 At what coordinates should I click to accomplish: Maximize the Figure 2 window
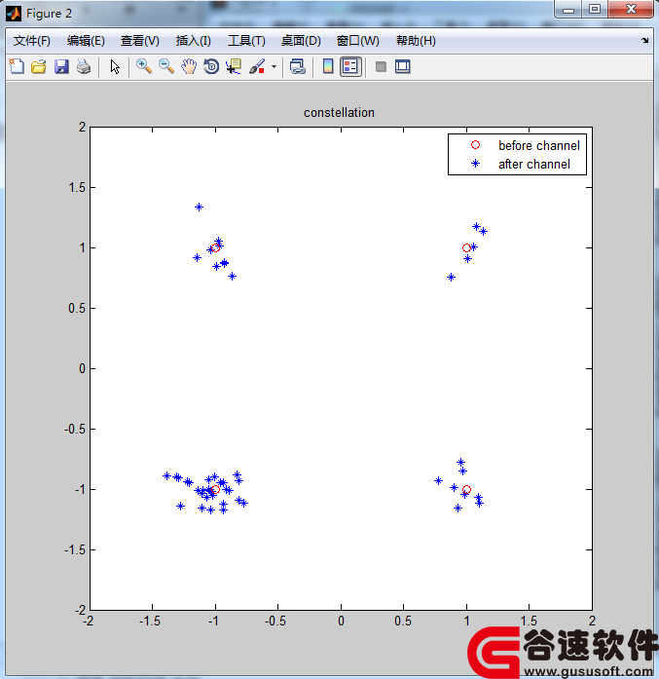(x=595, y=10)
